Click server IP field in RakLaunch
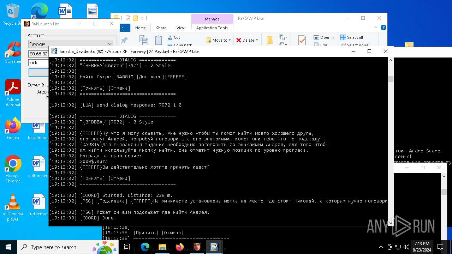This screenshot has width=452, height=254. point(38,54)
